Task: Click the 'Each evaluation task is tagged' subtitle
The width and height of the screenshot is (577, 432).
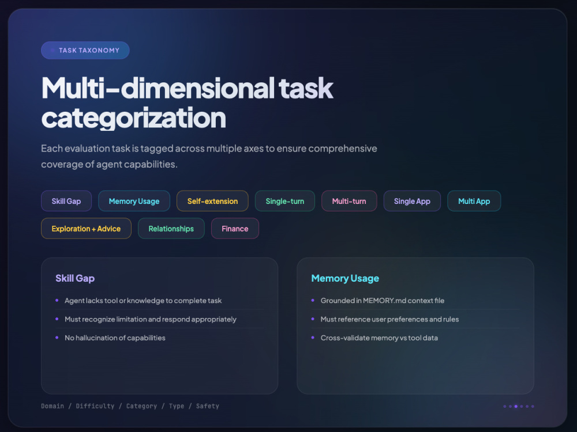Action: coord(209,156)
